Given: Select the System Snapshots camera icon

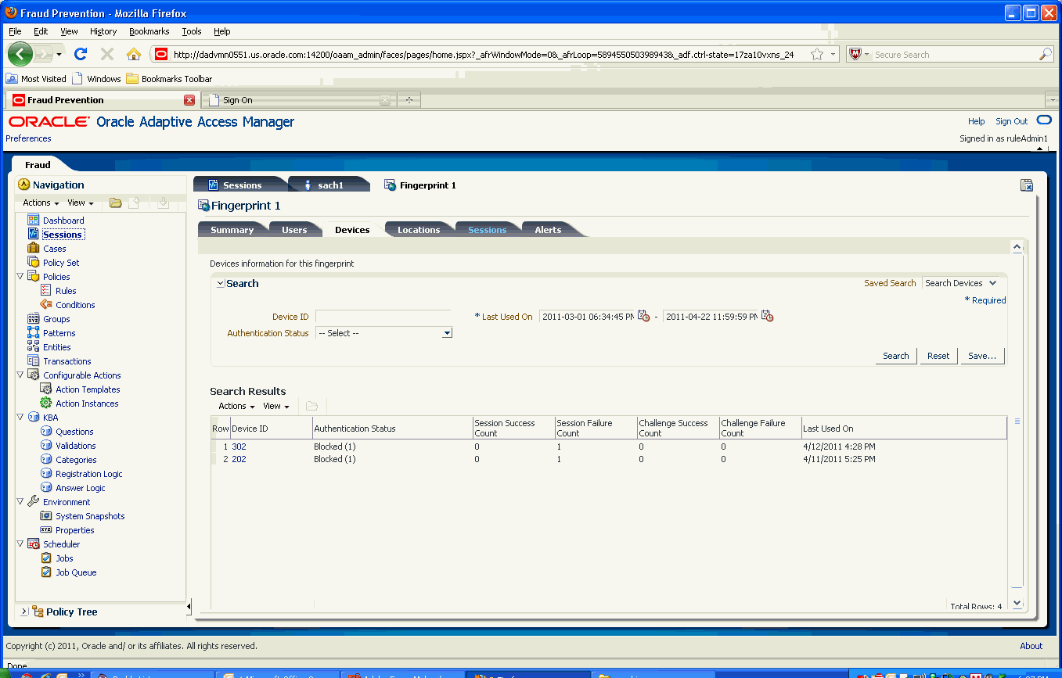Looking at the screenshot, I should [x=45, y=515].
